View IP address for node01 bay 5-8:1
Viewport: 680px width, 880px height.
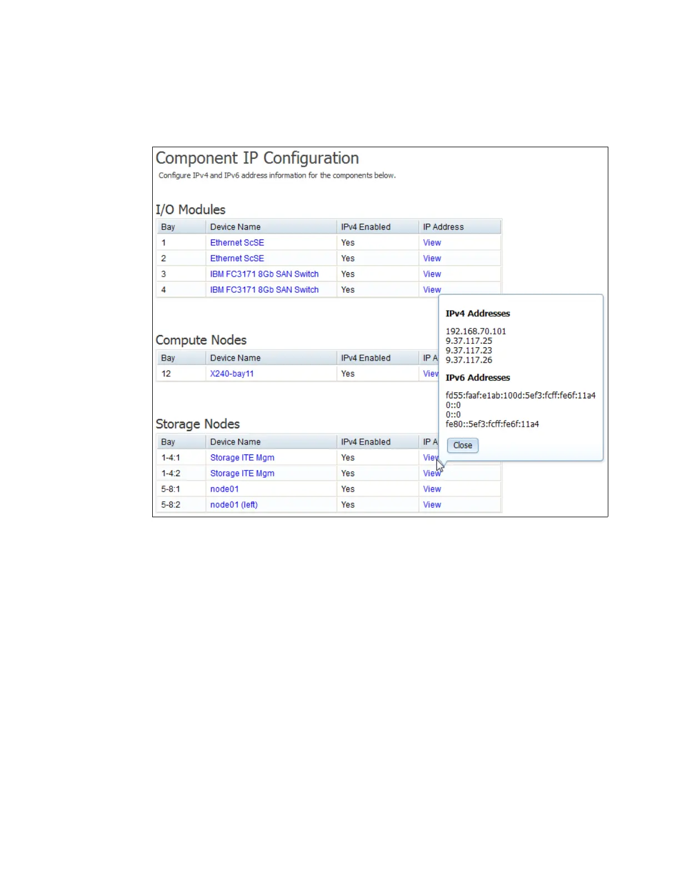(x=432, y=489)
